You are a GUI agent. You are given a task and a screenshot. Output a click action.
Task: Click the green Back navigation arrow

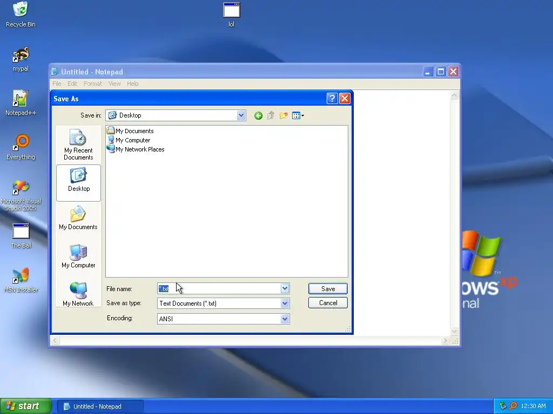click(258, 115)
